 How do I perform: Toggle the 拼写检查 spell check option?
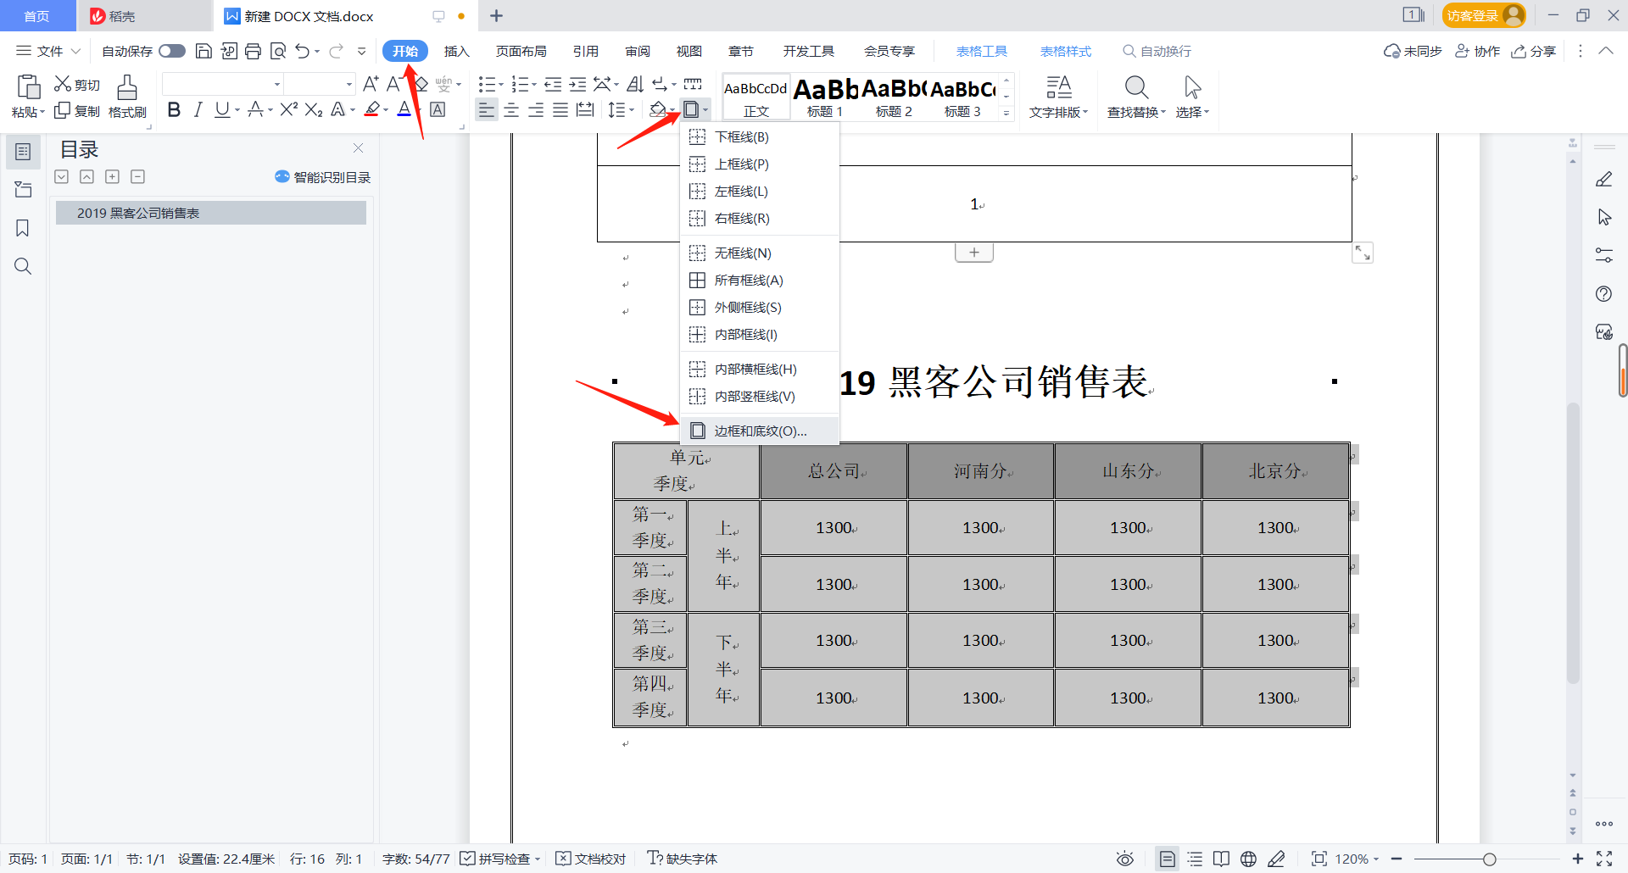click(499, 859)
